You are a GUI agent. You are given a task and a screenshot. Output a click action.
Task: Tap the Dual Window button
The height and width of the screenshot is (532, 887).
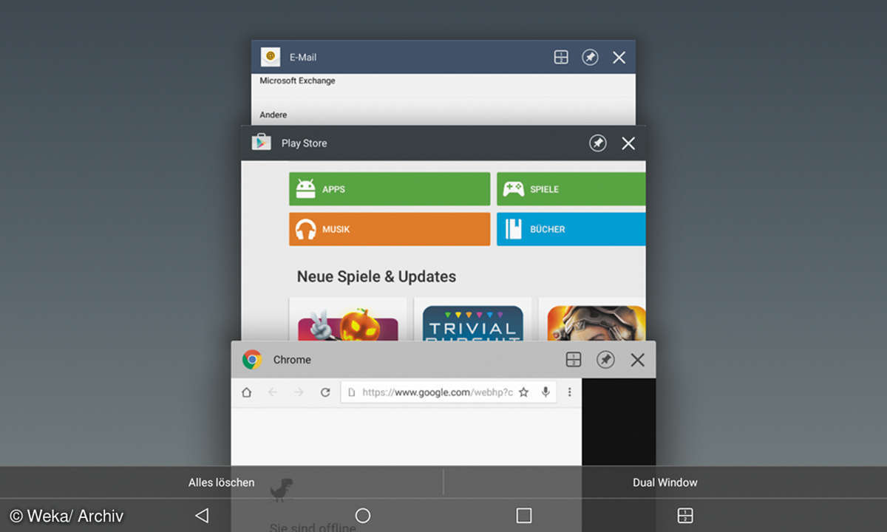coord(665,482)
